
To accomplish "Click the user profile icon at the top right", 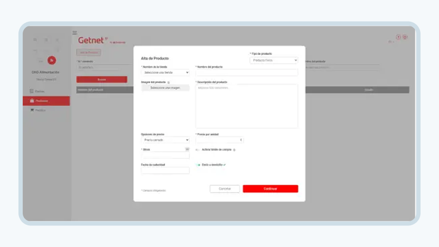I will [x=405, y=37].
